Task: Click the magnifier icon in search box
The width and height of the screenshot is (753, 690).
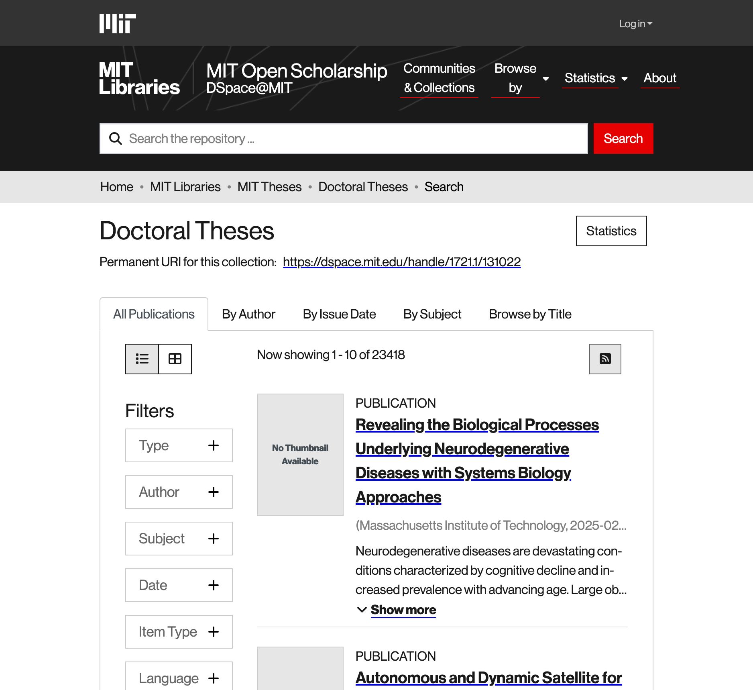Action: pyautogui.click(x=116, y=139)
